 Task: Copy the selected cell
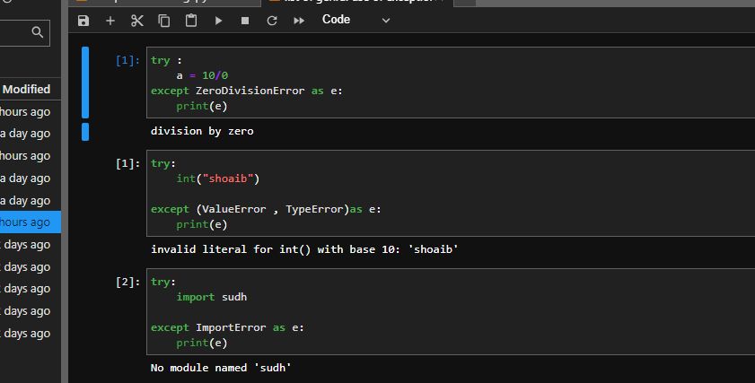pos(164,20)
